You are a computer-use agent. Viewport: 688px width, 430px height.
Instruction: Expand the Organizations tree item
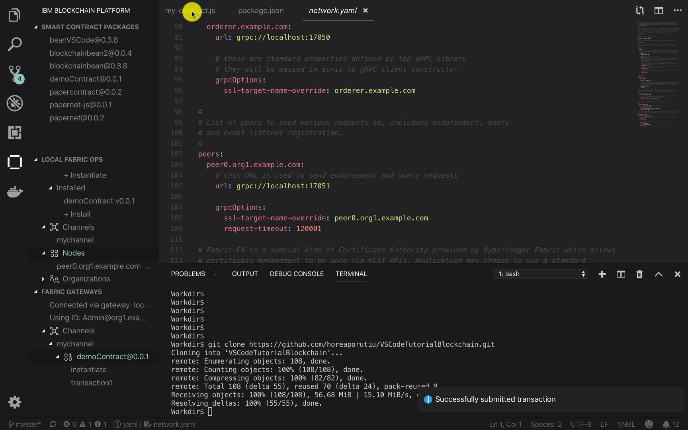[43, 279]
